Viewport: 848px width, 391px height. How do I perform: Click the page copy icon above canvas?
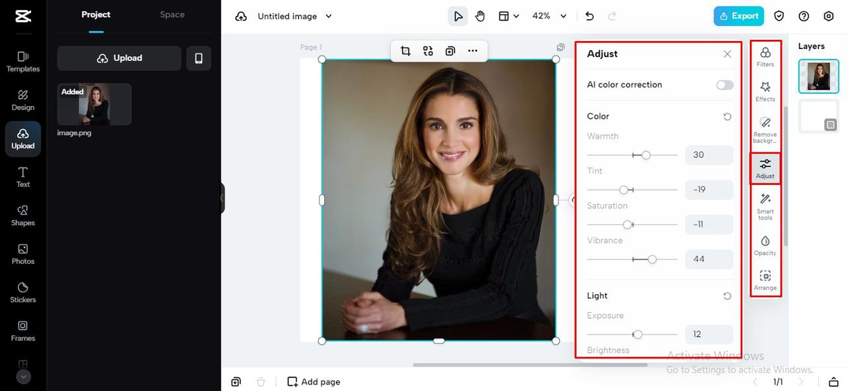560,47
